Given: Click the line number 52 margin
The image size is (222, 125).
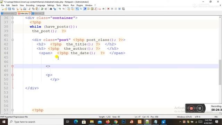Looking at the screenshot, I should coord(6,88).
